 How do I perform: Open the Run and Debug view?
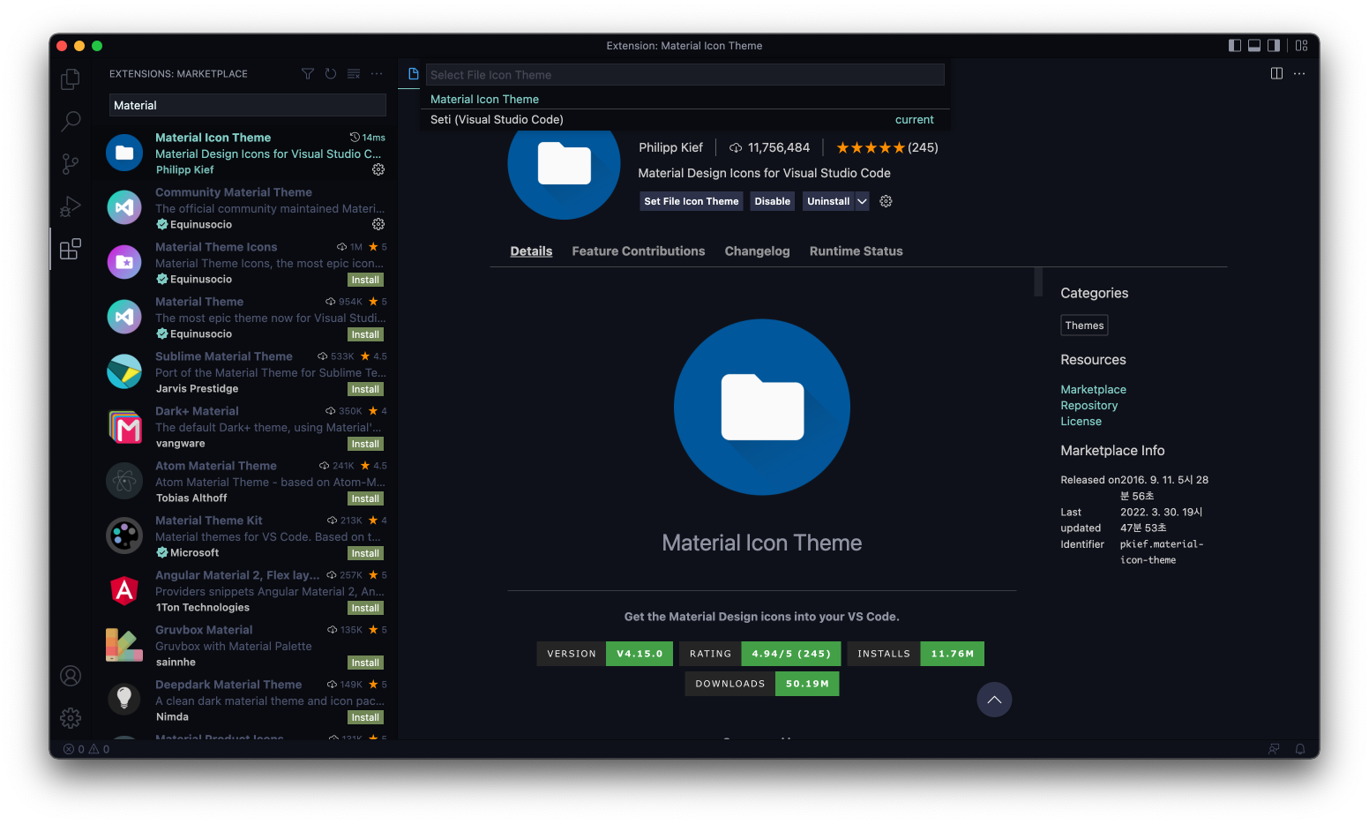click(x=71, y=206)
